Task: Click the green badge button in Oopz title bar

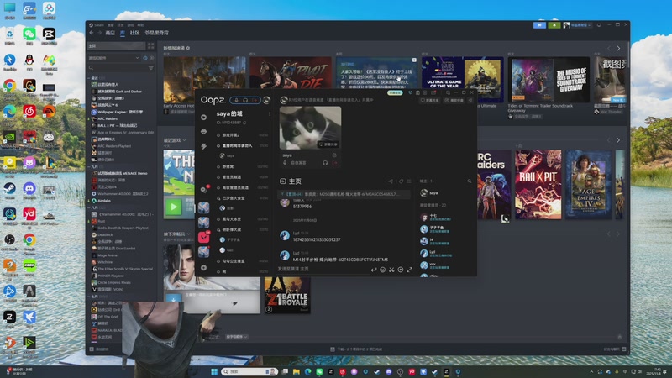Action: 395,92
